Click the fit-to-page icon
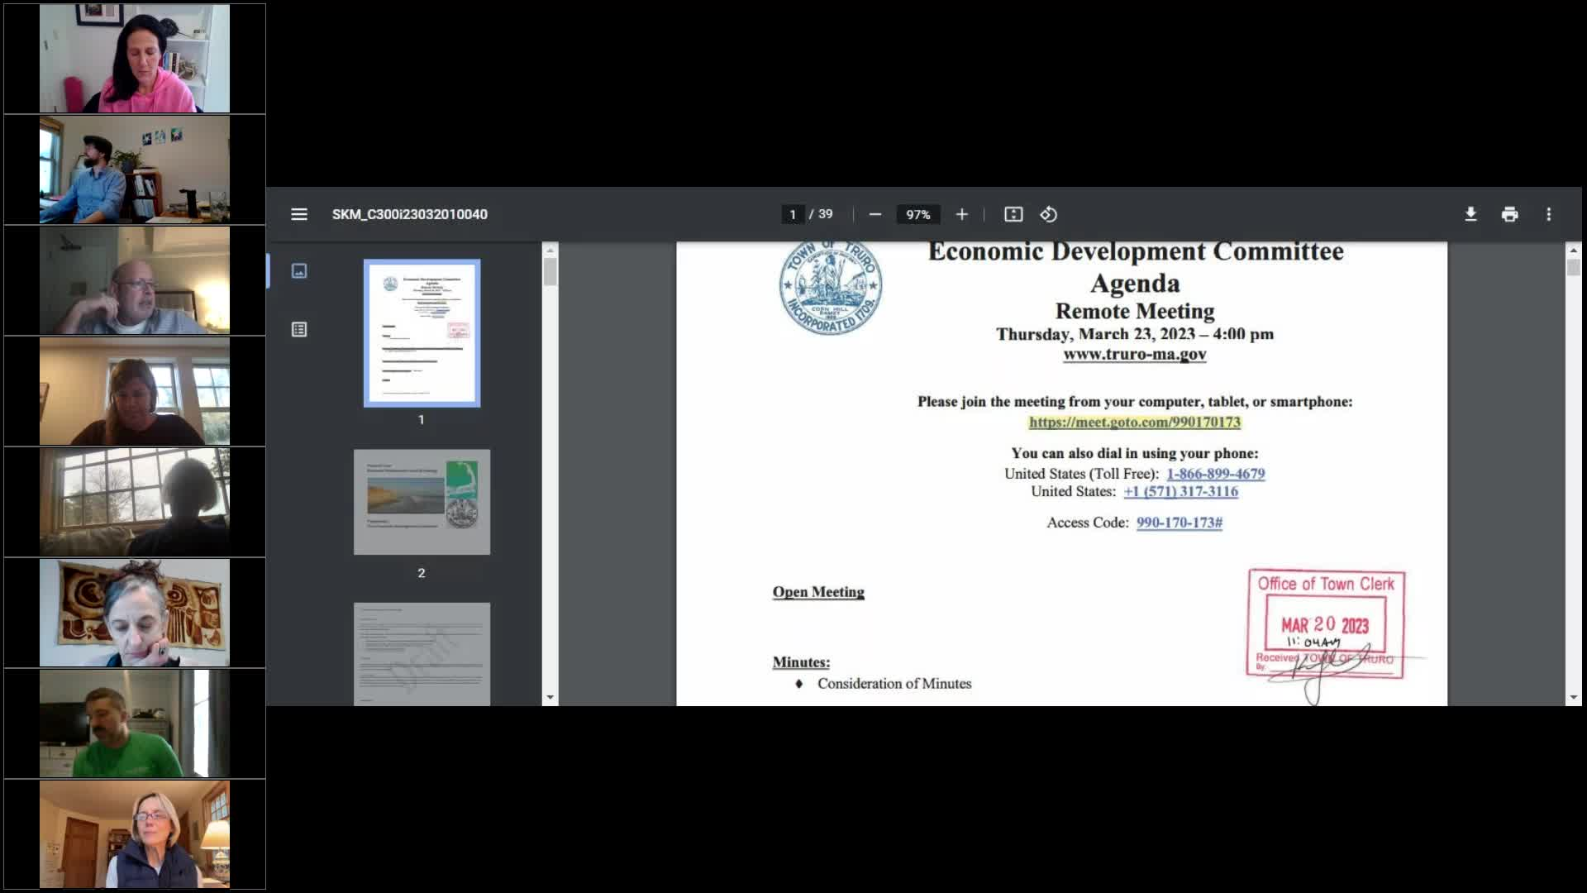1587x893 pixels. (x=1012, y=214)
